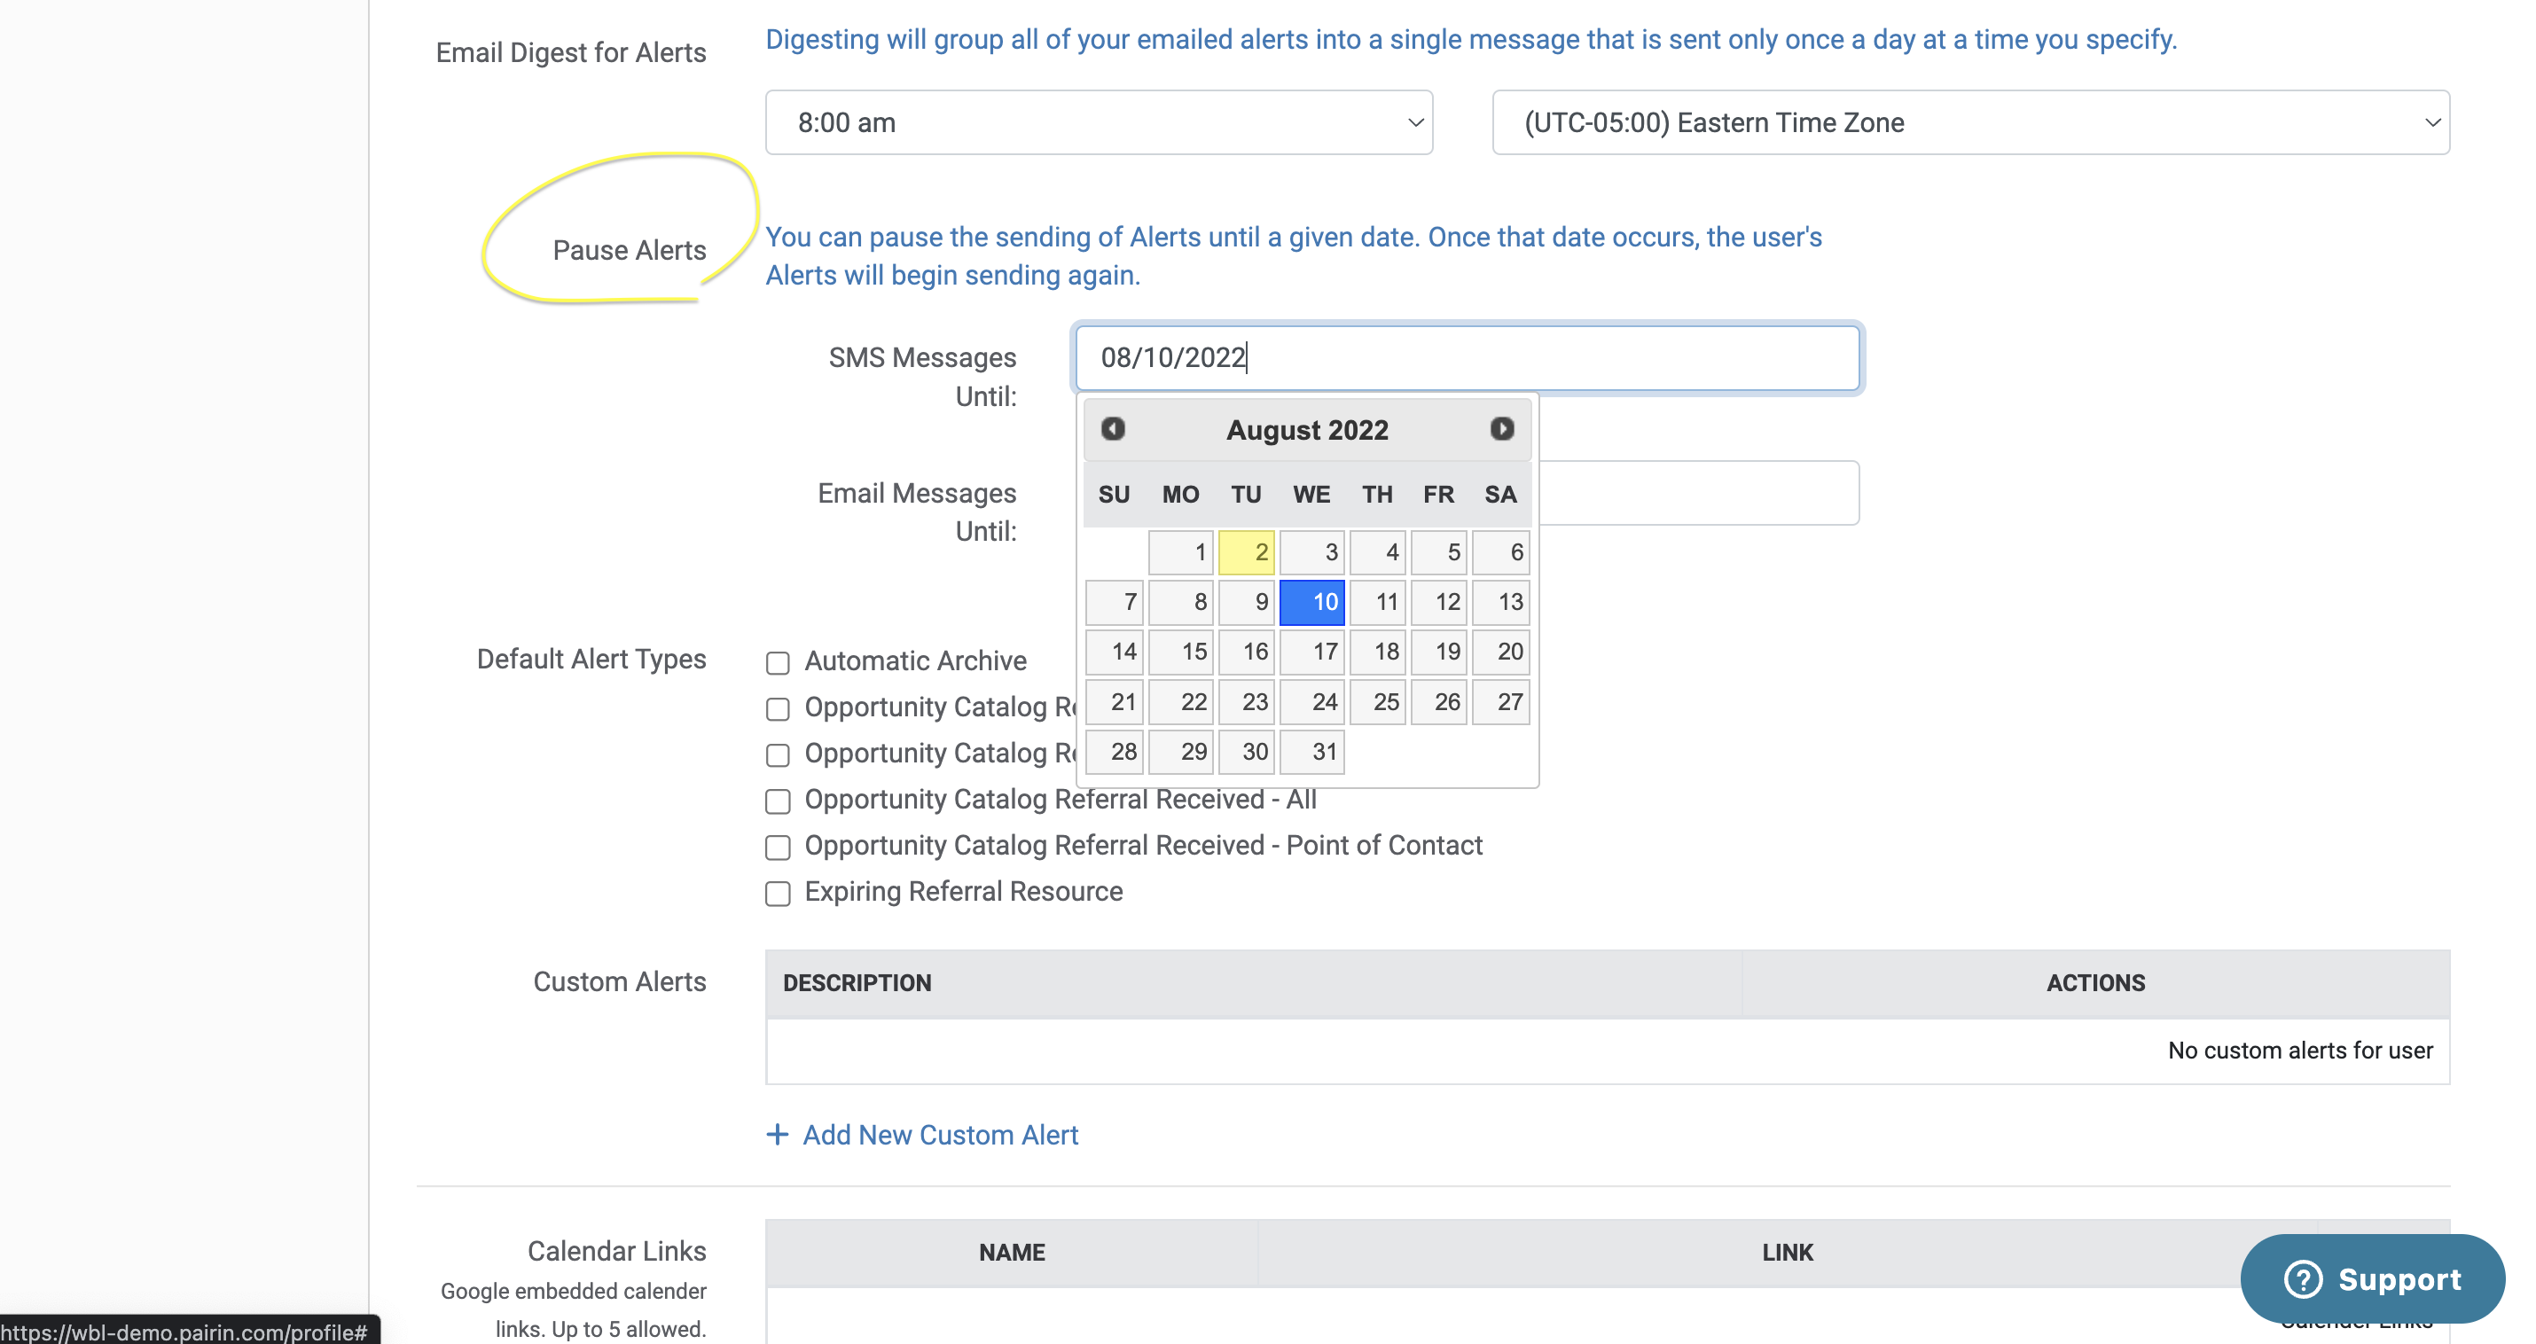This screenshot has width=2536, height=1344.
Task: Click the Support question mark icon
Action: (x=2303, y=1279)
